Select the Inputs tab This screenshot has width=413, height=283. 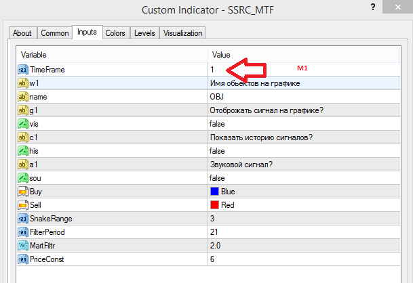[x=87, y=32]
